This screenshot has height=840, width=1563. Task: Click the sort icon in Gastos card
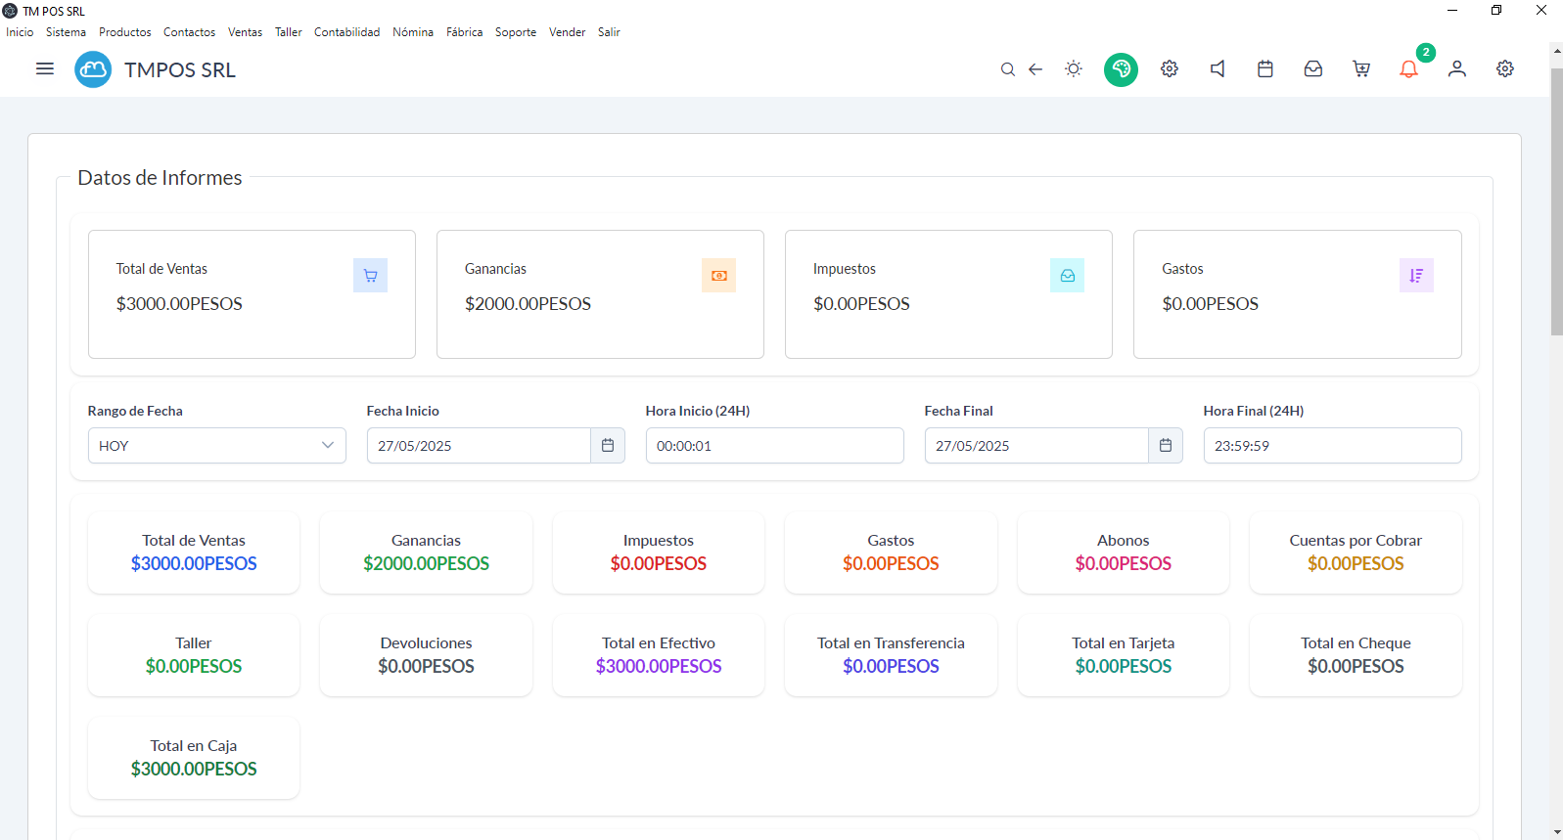(x=1416, y=276)
